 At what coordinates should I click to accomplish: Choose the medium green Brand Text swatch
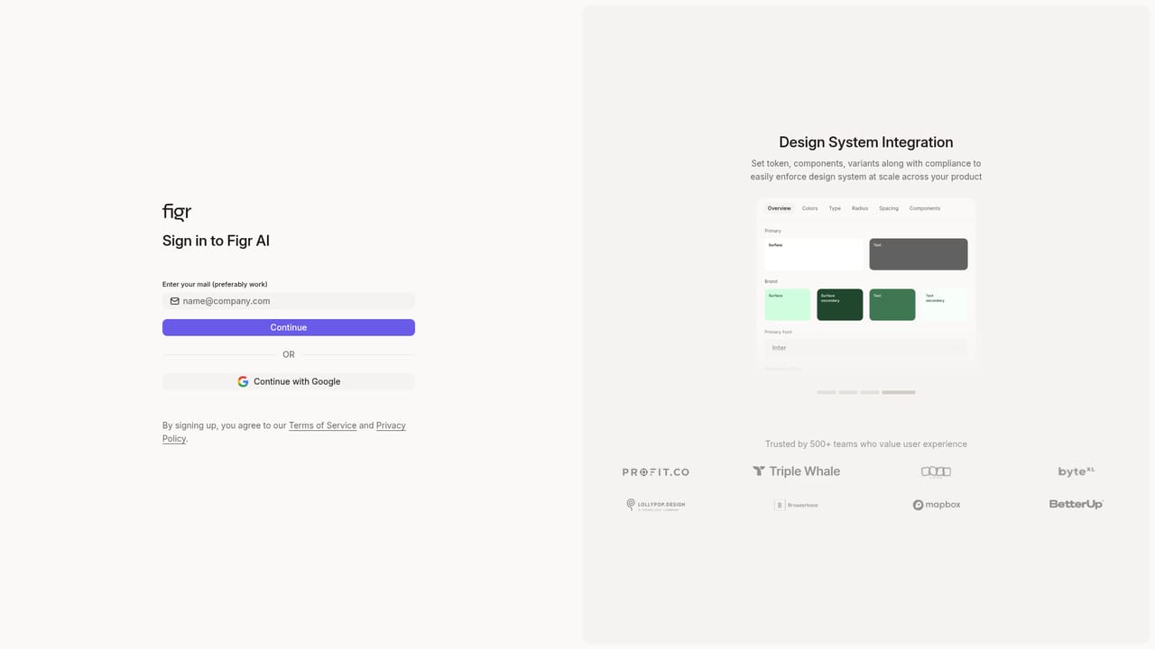coord(892,305)
